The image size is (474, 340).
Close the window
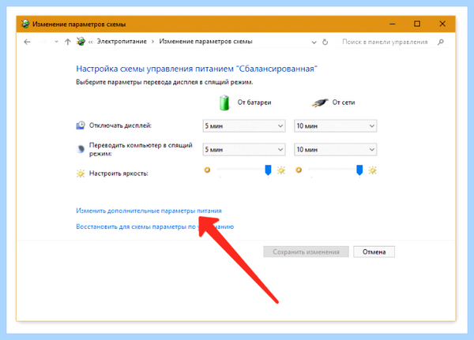[x=442, y=24]
